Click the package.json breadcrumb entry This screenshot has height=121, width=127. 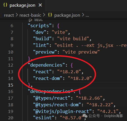click(67, 15)
